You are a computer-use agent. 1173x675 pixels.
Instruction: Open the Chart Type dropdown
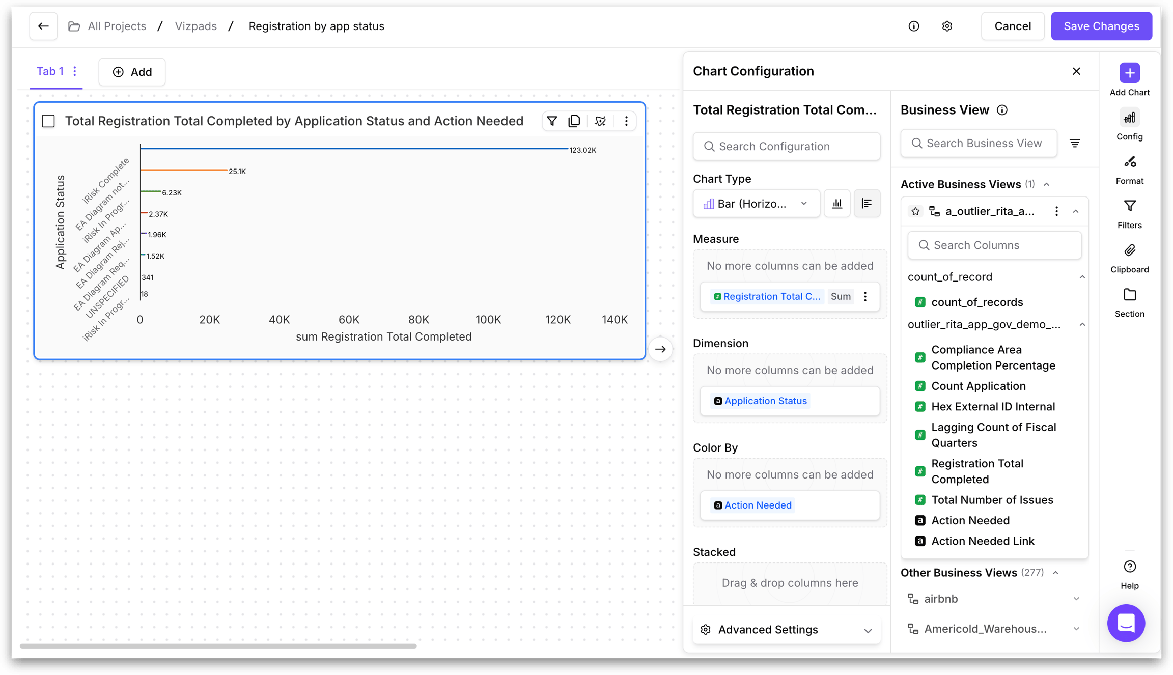pyautogui.click(x=756, y=204)
